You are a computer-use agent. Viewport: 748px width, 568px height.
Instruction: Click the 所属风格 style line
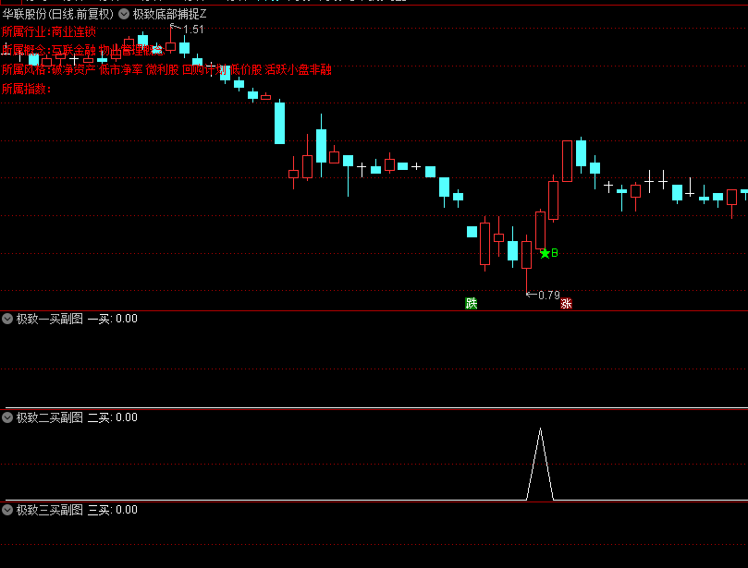tap(166, 69)
